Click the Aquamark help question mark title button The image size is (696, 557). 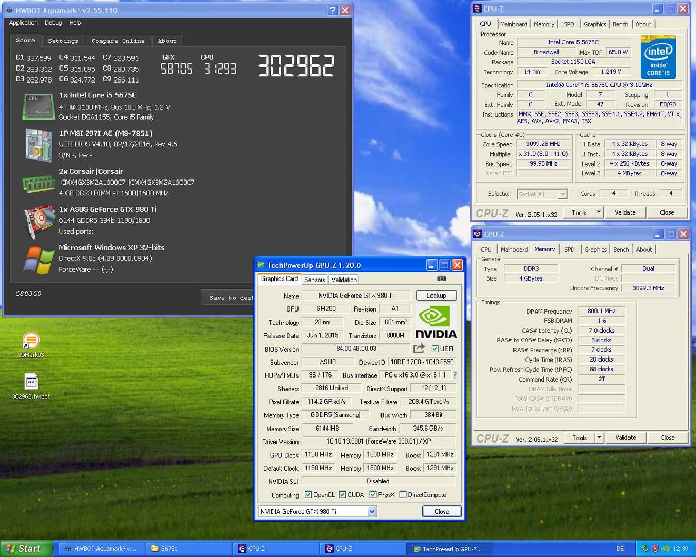coord(333,10)
